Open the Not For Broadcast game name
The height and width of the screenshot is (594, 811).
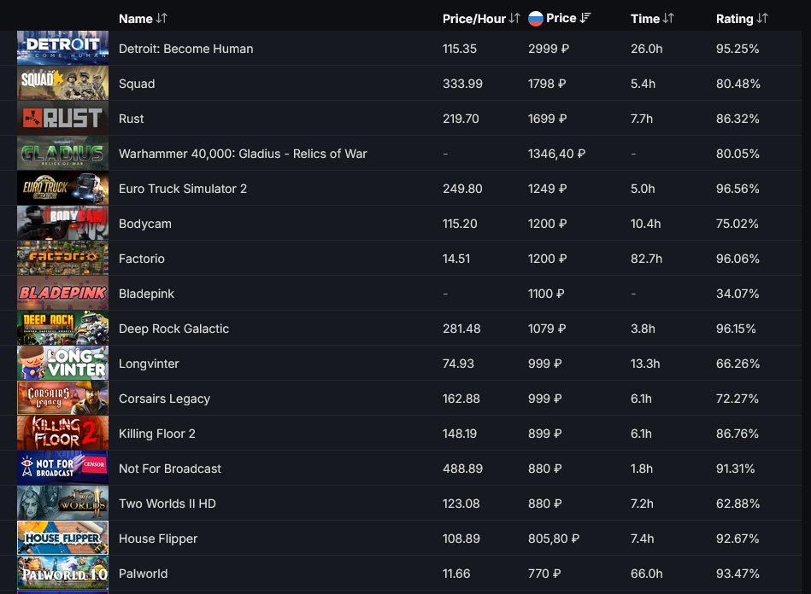click(170, 469)
